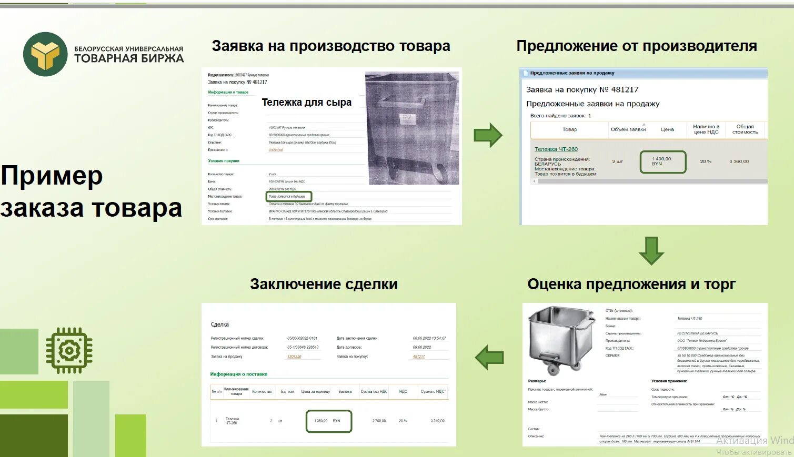Click the Размеры section label
The height and width of the screenshot is (457, 794).
click(537, 381)
